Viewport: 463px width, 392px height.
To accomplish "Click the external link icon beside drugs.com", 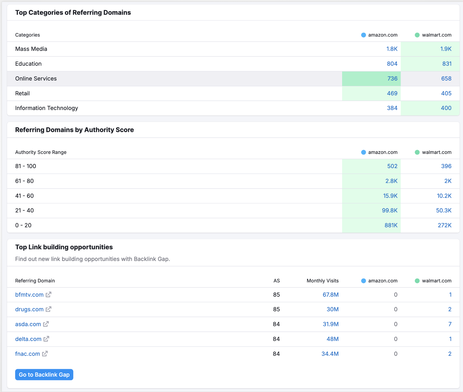I will click(x=49, y=309).
